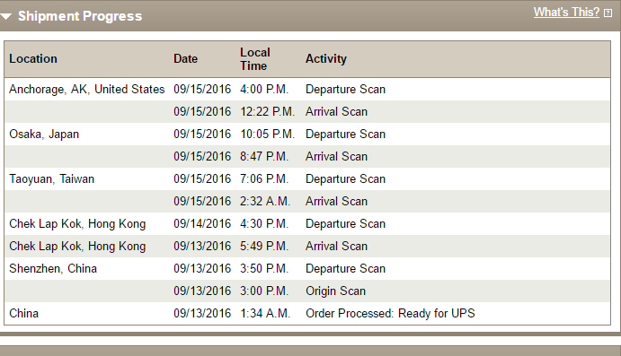Click the Date column header
This screenshot has width=621, height=356.
click(185, 59)
